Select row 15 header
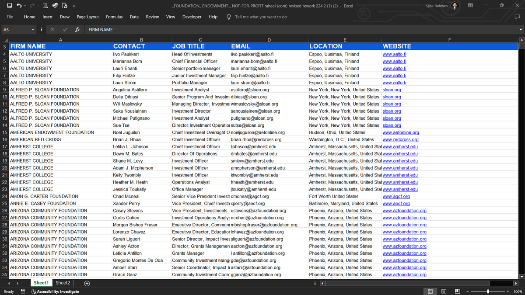 click(4, 132)
